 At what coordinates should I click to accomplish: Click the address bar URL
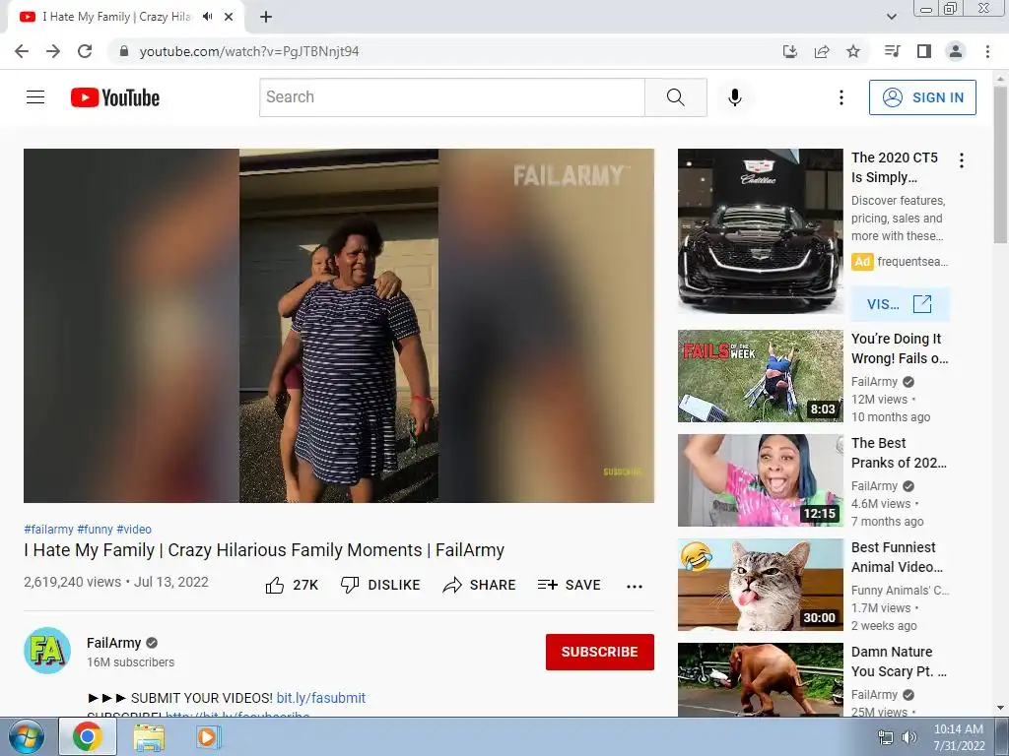tap(249, 51)
